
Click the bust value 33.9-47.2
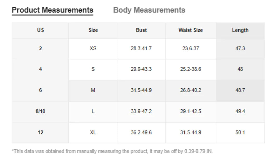pyautogui.click(x=141, y=112)
